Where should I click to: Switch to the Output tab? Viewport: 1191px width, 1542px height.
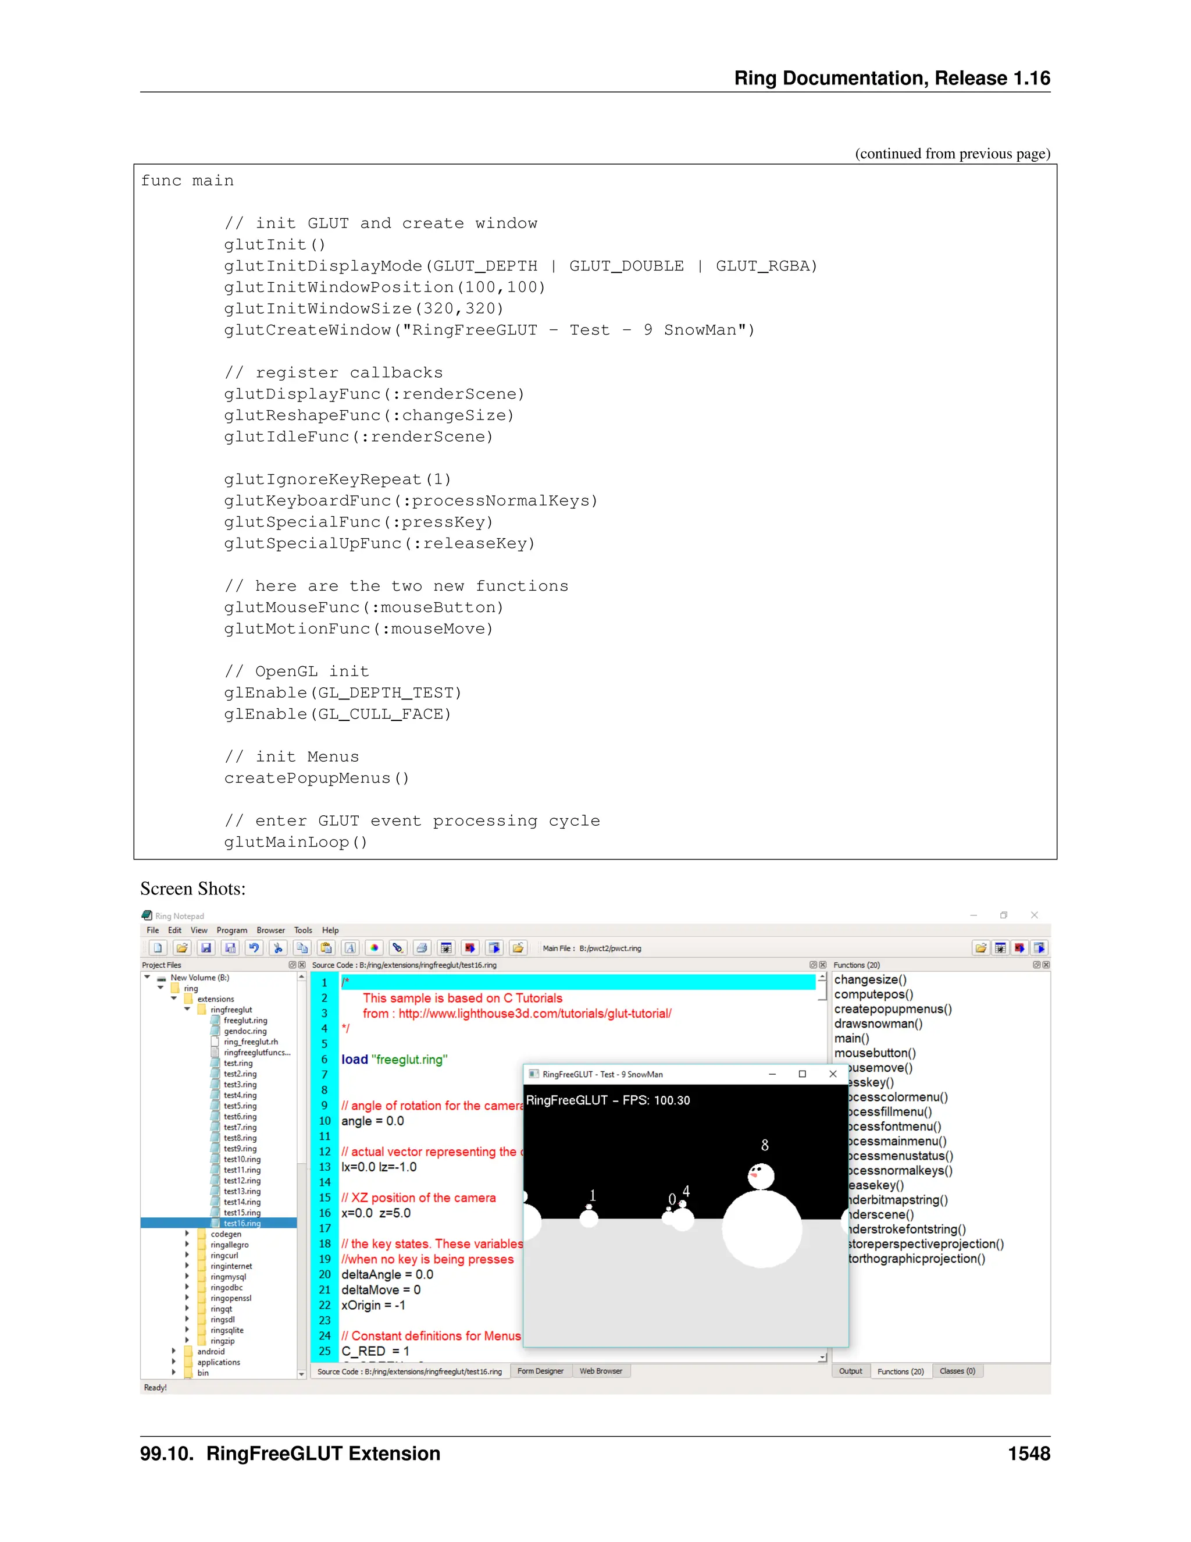(x=850, y=1371)
